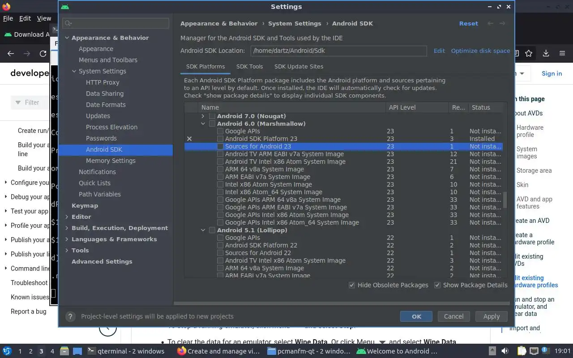
Task: Switch to 'Welcome to Android' taskbar entry
Action: (397, 351)
